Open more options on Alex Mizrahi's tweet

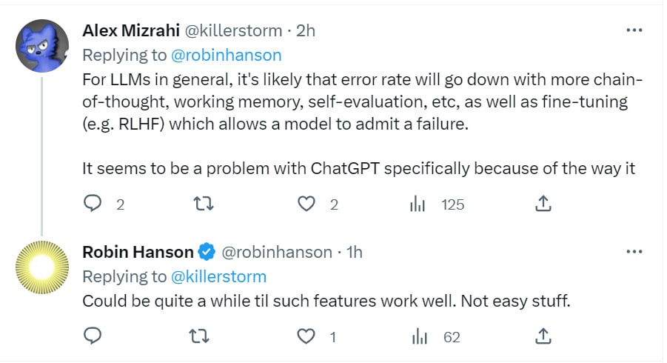tap(634, 30)
